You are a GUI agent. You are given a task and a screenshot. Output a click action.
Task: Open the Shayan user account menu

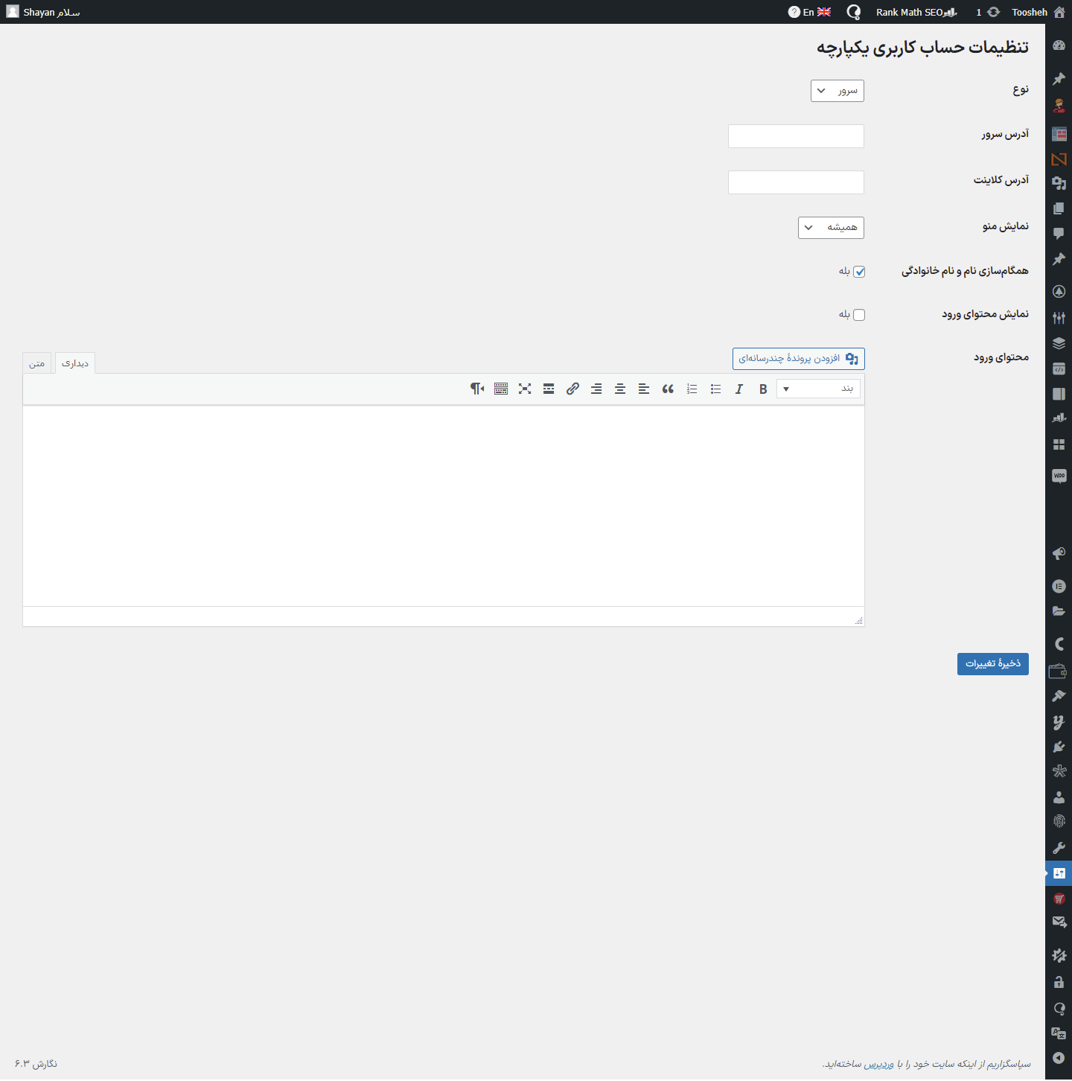pyautogui.click(x=43, y=12)
